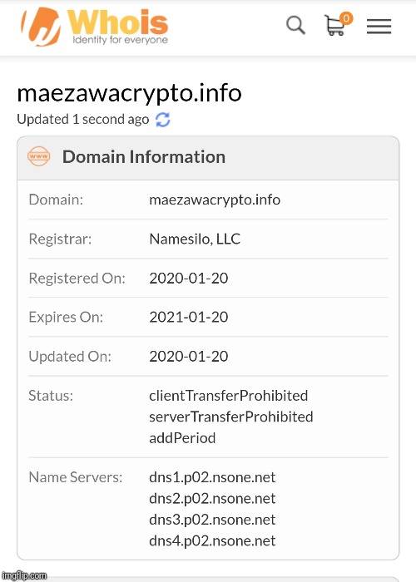The height and width of the screenshot is (582, 416).
Task: Click the clientTransferProhibited status
Action: pyautogui.click(x=229, y=396)
